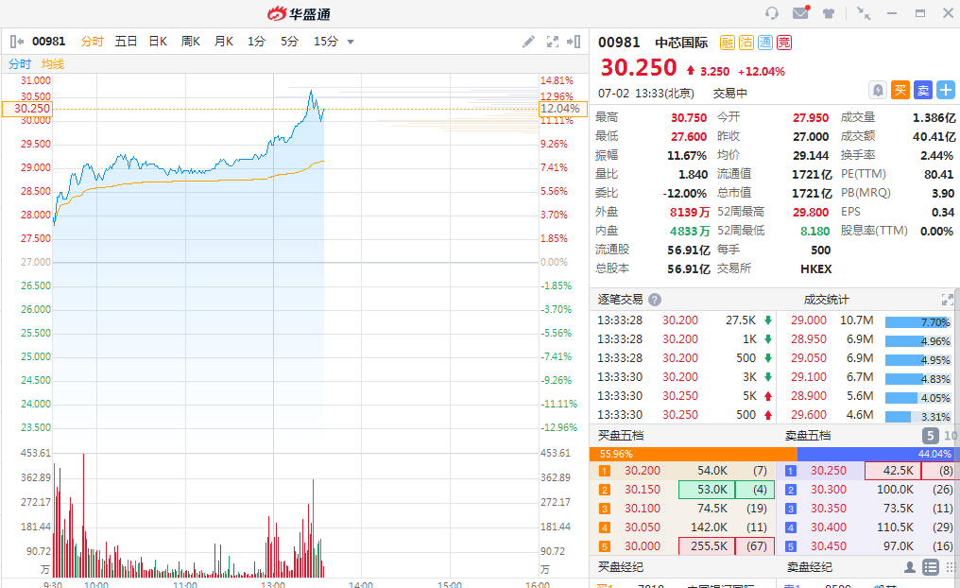Select the 日K chart tab
960x588 pixels.
pos(158,41)
